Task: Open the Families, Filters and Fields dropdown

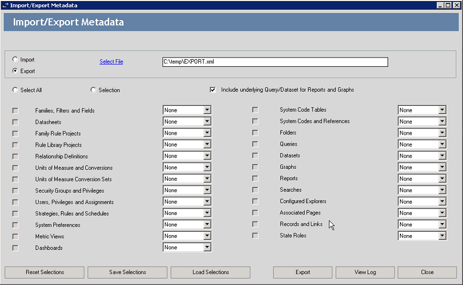Action: [187, 110]
